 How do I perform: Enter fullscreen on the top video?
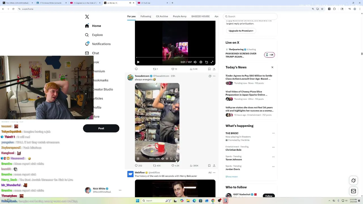[x=212, y=62]
